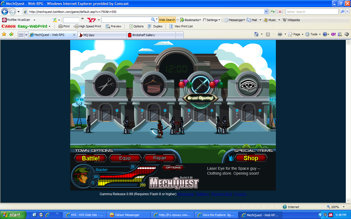Start a fight with Battle! button

[x=91, y=158]
